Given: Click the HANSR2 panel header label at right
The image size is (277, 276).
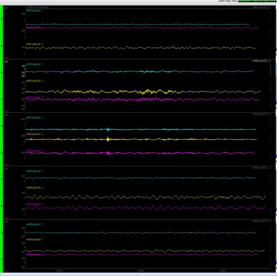Looking at the screenshot, I should tap(262, 61).
